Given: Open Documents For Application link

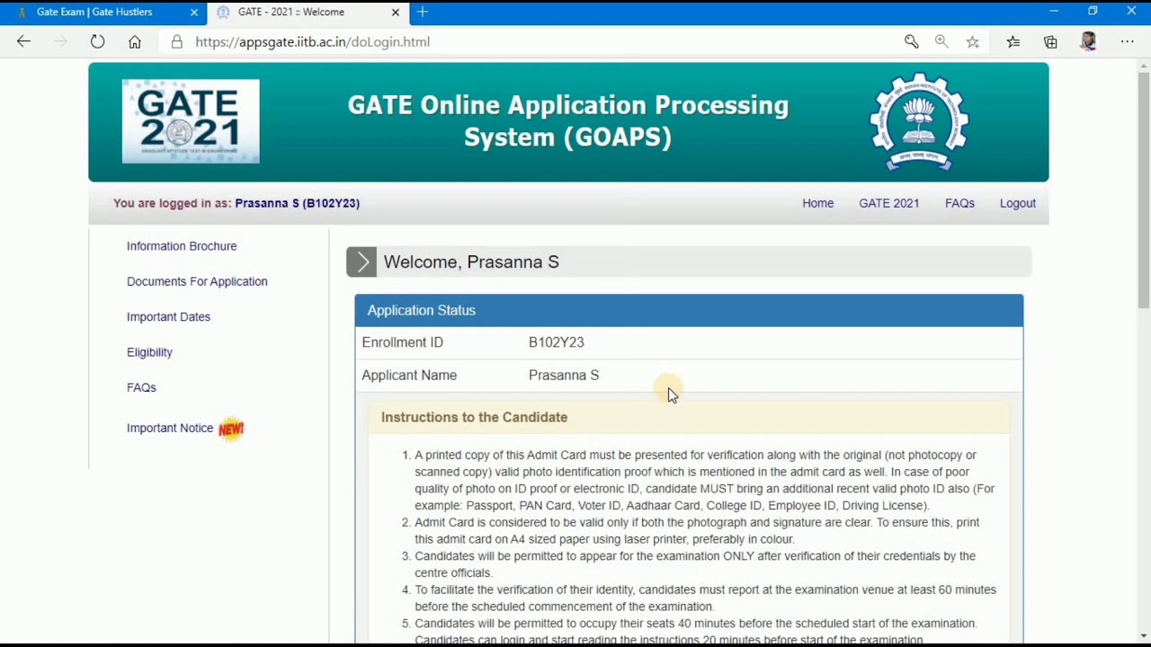Looking at the screenshot, I should (x=197, y=281).
